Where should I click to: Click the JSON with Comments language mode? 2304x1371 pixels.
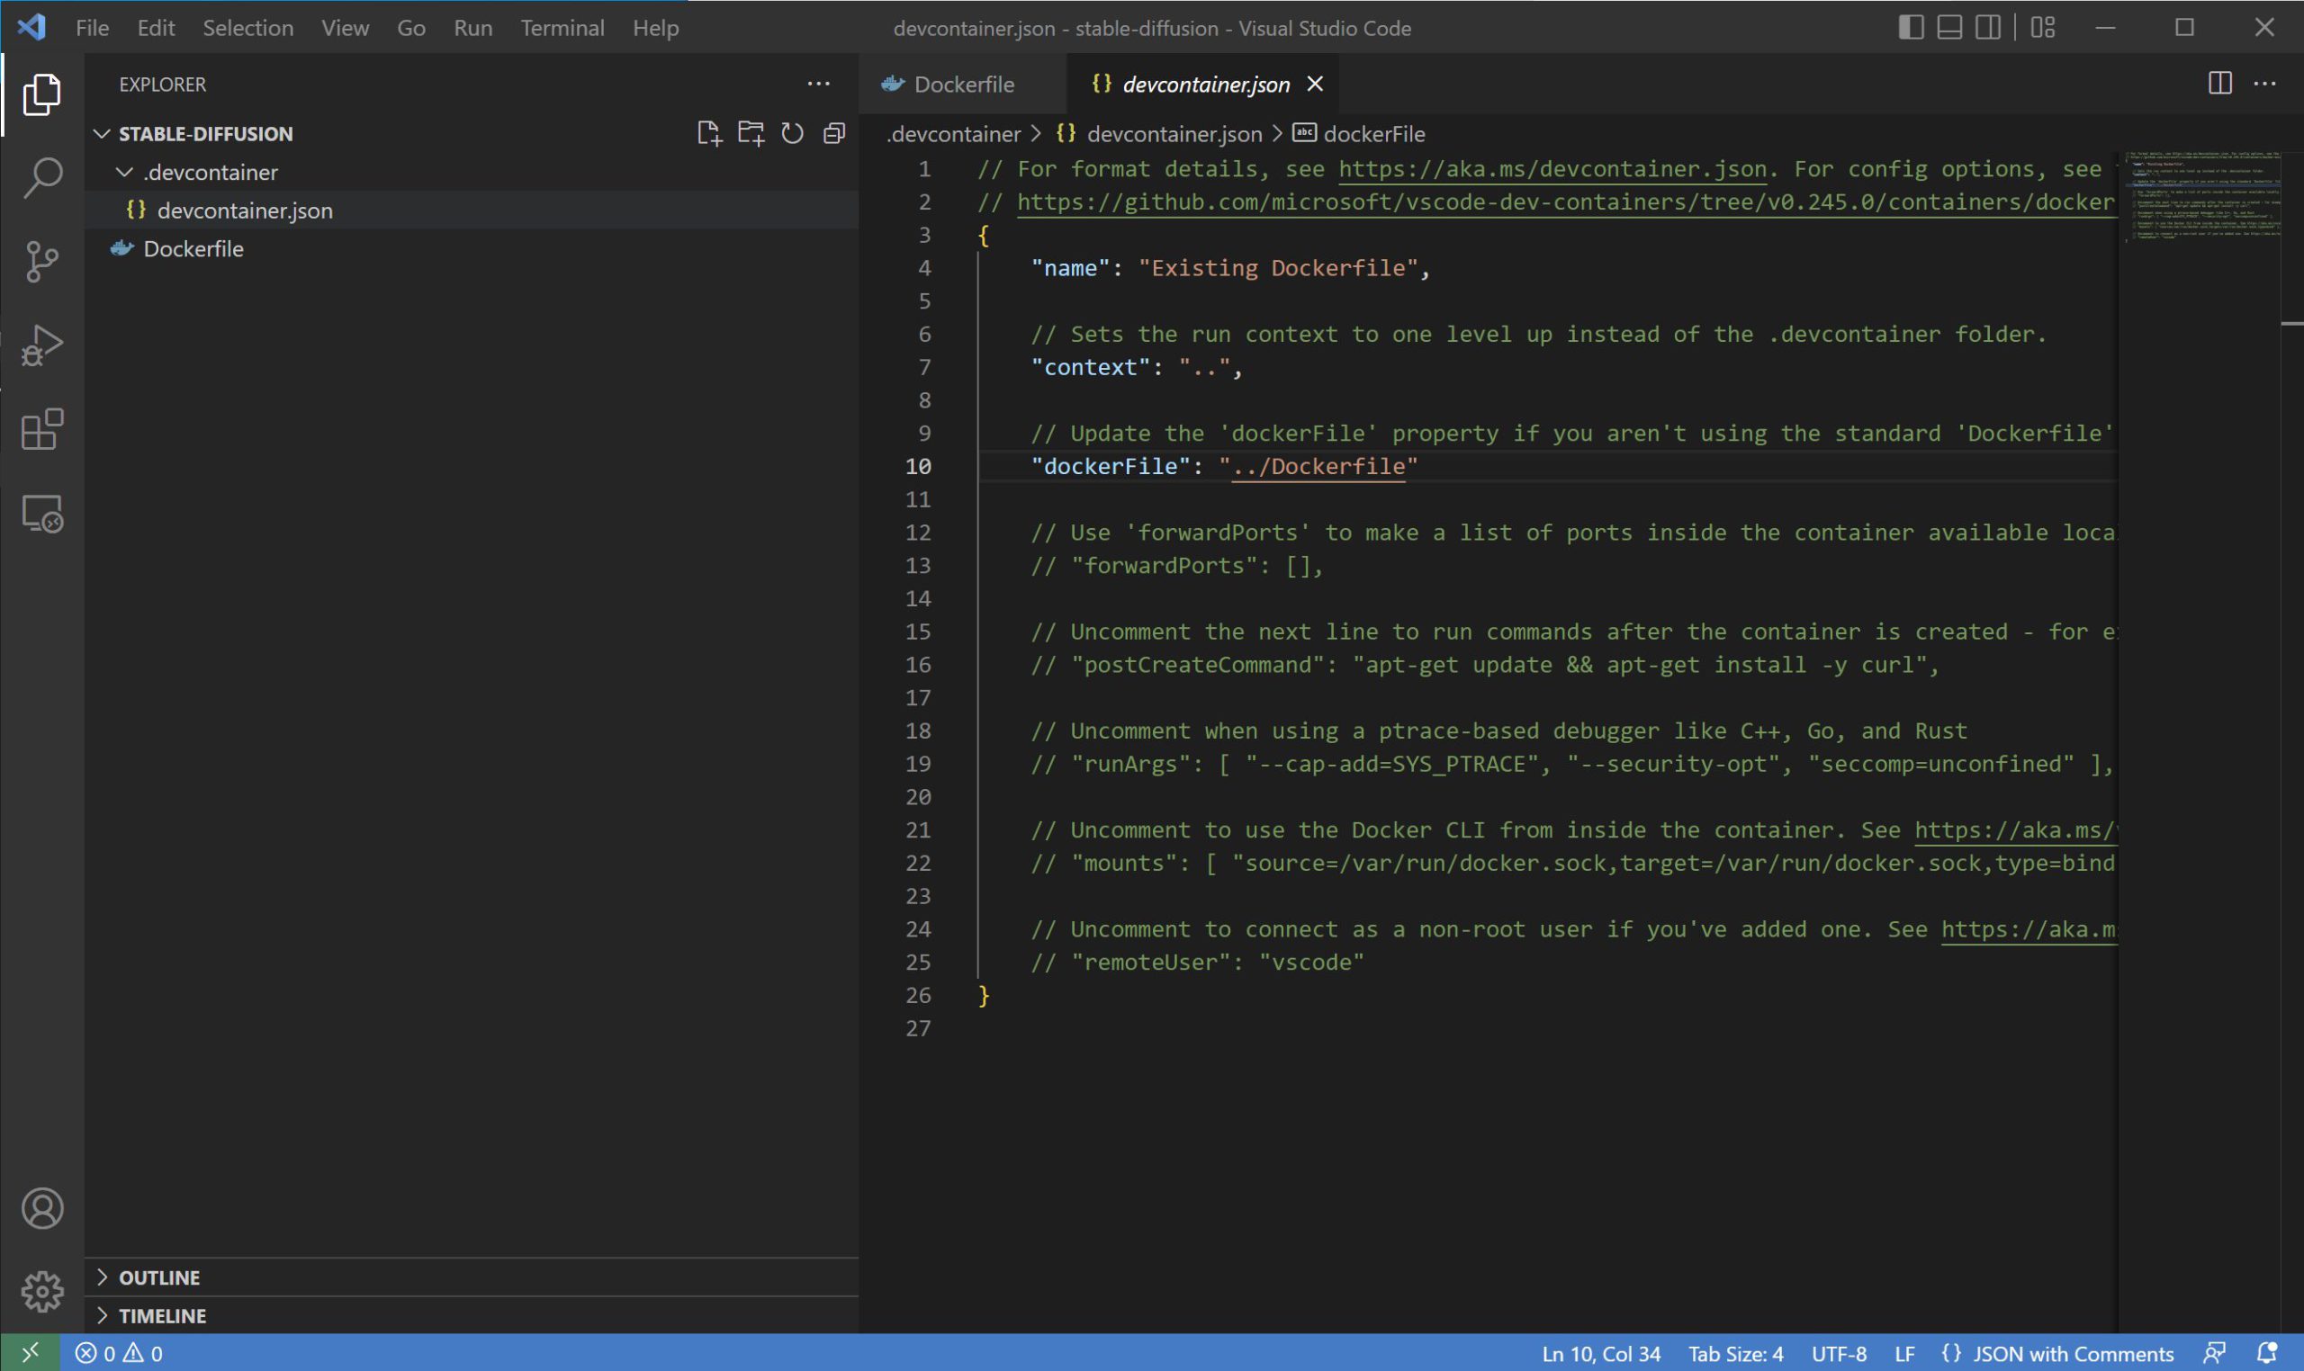click(x=2072, y=1353)
